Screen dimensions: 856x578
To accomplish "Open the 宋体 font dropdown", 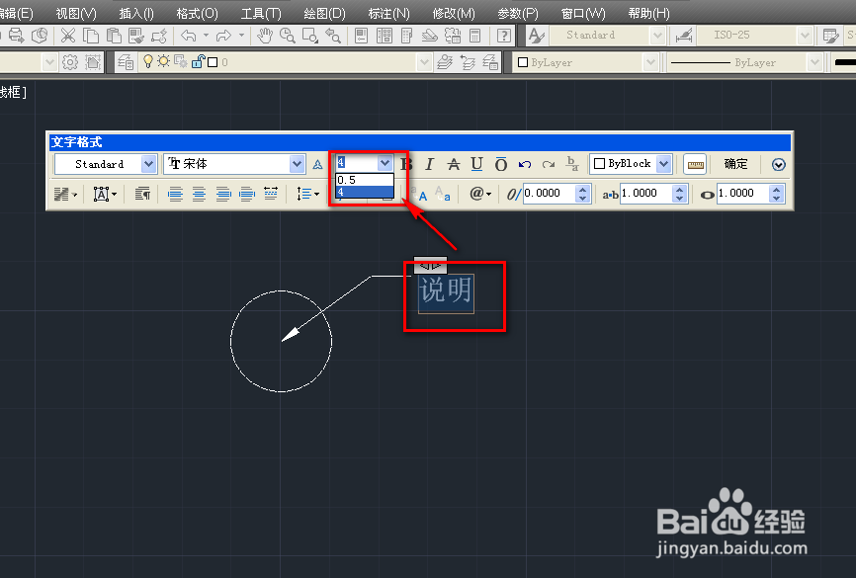I will (297, 164).
